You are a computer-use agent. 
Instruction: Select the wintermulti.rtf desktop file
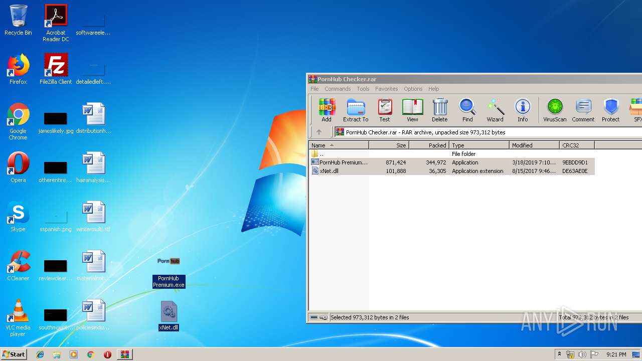pyautogui.click(x=93, y=217)
